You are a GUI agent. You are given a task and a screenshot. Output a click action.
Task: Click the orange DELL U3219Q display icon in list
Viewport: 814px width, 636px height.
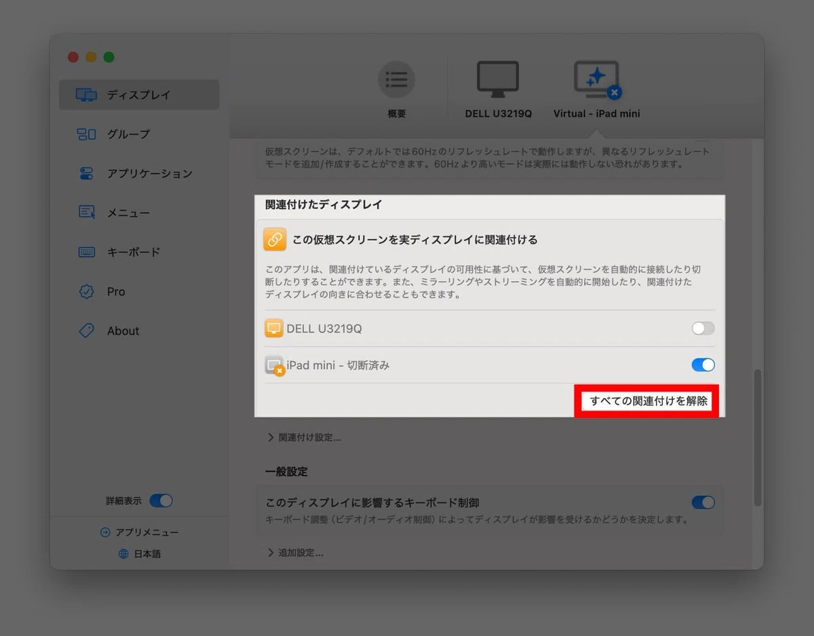point(274,329)
